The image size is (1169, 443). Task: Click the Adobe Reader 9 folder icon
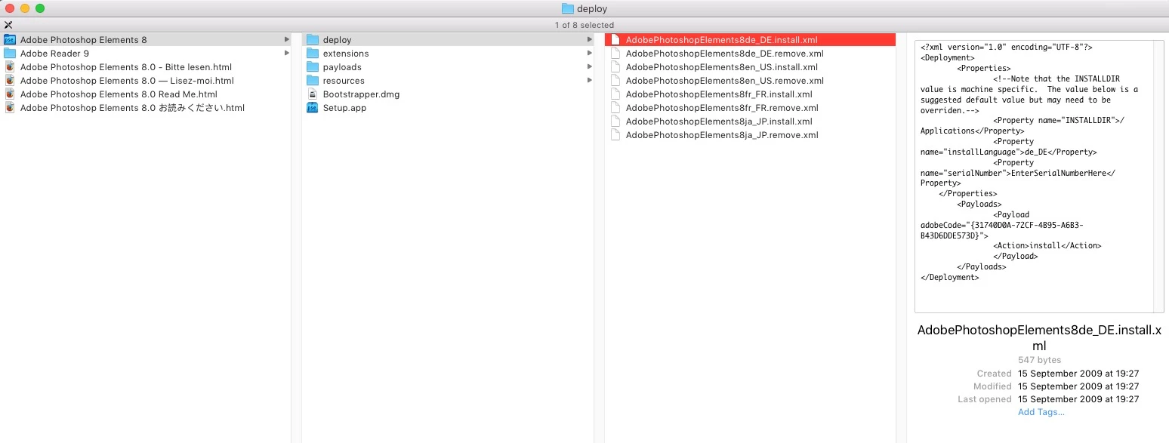[x=10, y=54]
